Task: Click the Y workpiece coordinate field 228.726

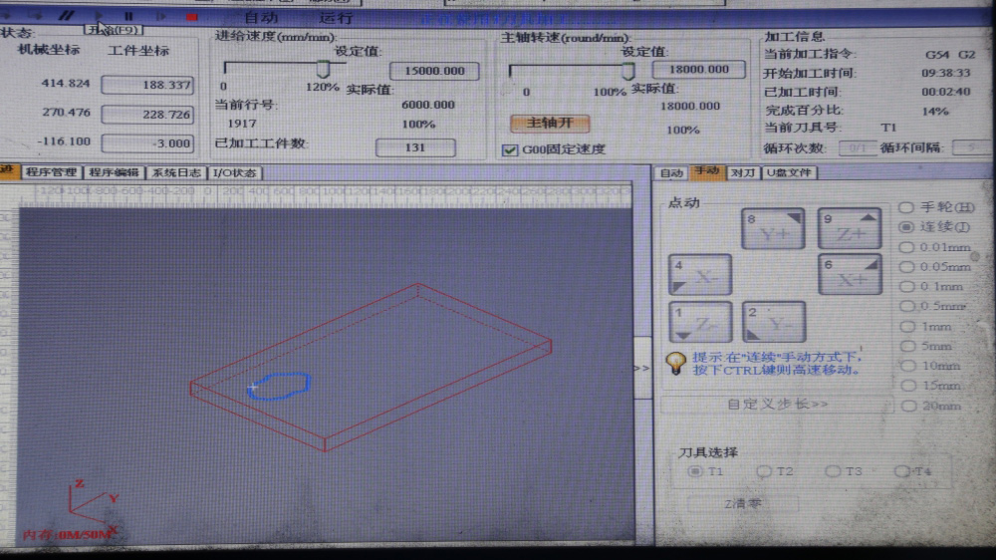Action: 147,115
